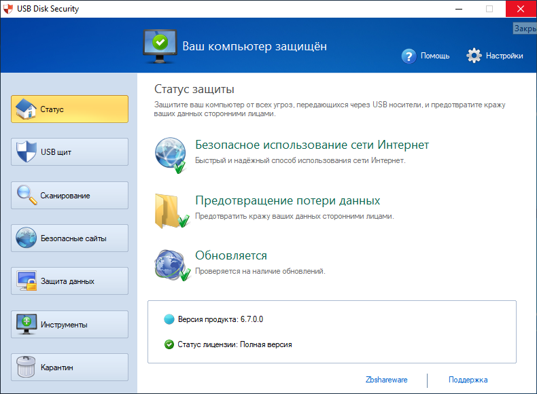Minimize the USB Disk Security window
The height and width of the screenshot is (394, 537).
459,9
